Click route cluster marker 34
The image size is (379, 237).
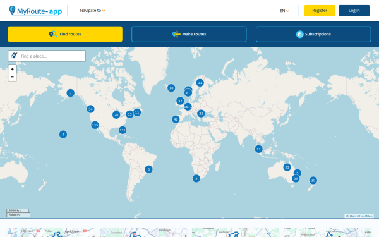90,109
